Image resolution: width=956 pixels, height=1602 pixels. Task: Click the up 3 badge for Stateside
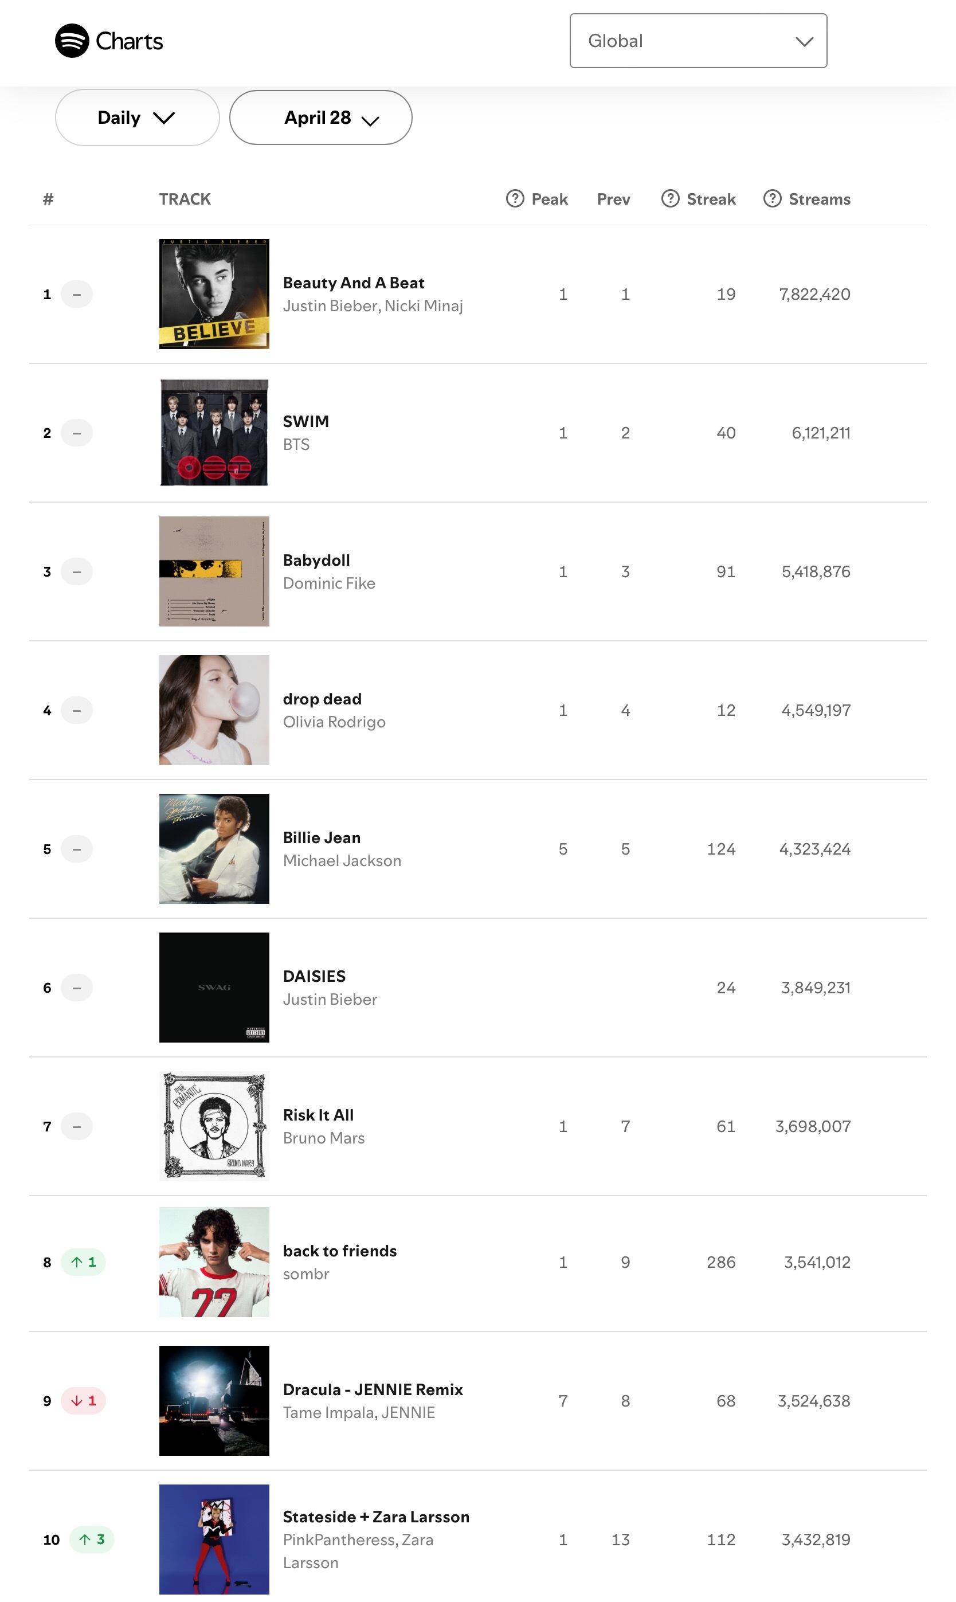coord(92,1539)
